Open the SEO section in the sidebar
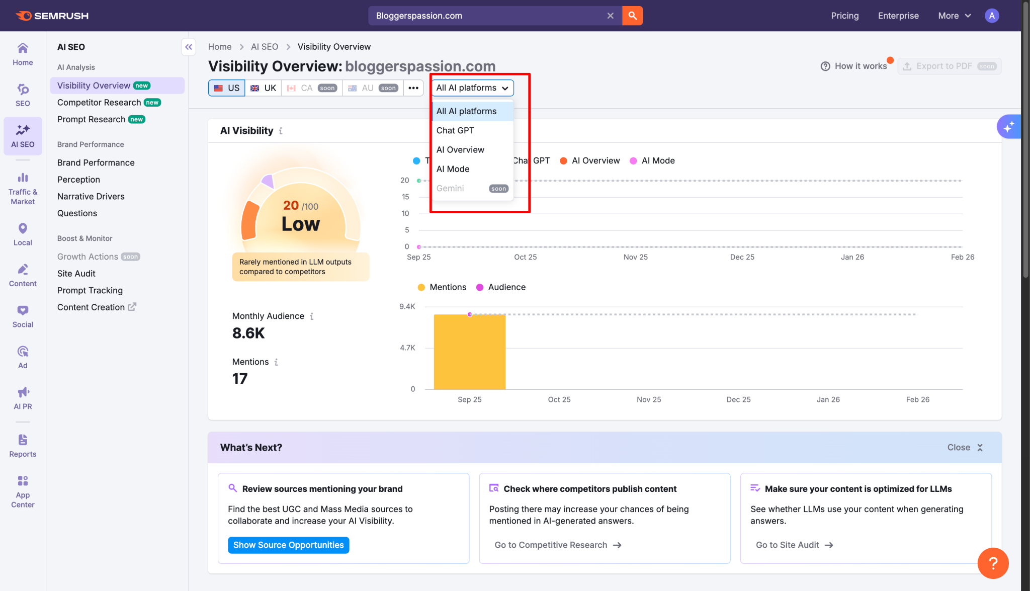This screenshot has height=591, width=1030. (22, 94)
